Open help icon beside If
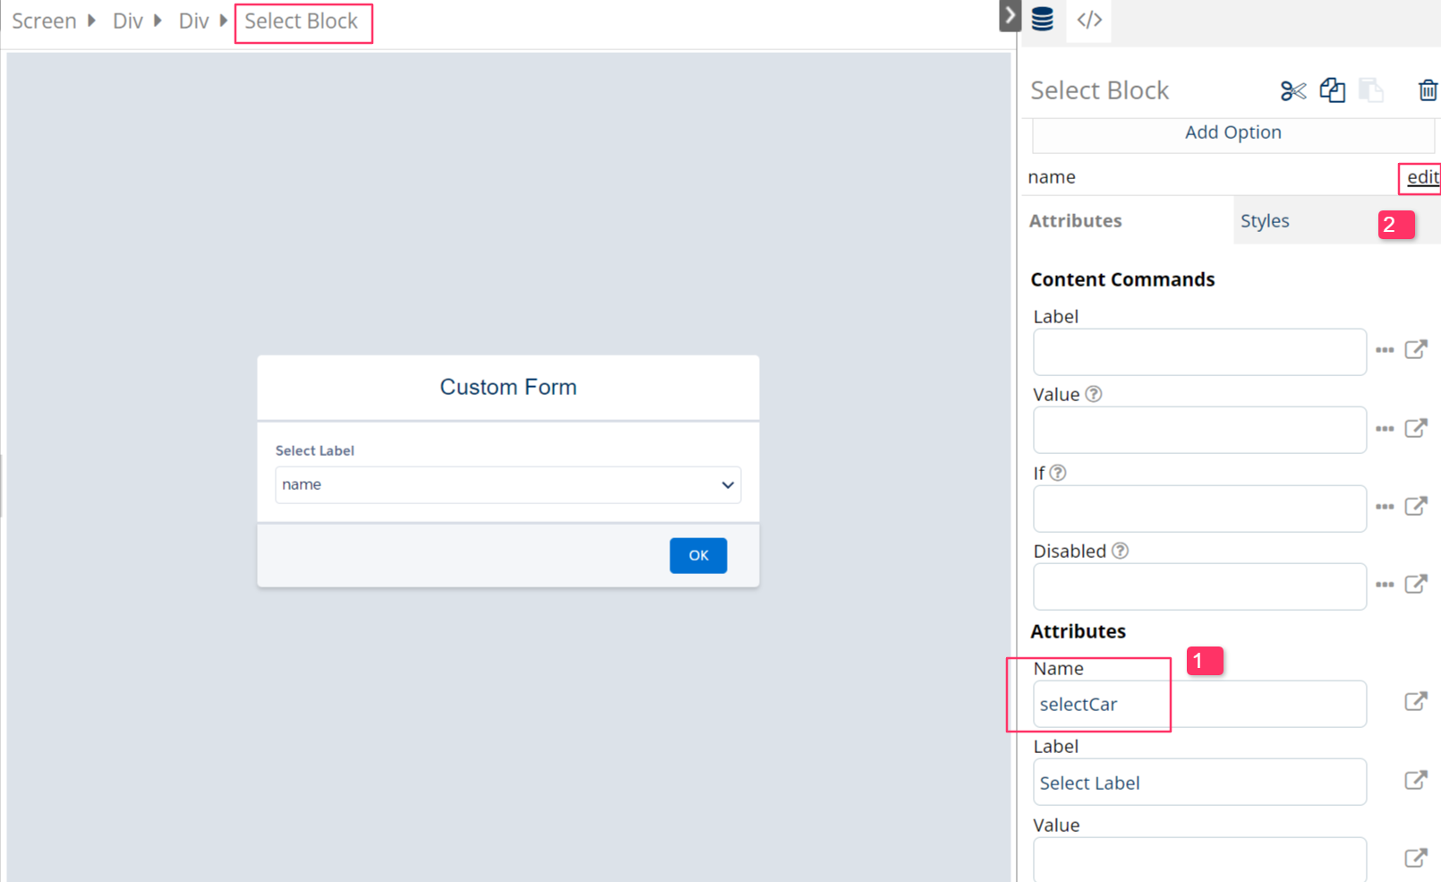Screen dimensions: 1441x882 click(x=1058, y=473)
